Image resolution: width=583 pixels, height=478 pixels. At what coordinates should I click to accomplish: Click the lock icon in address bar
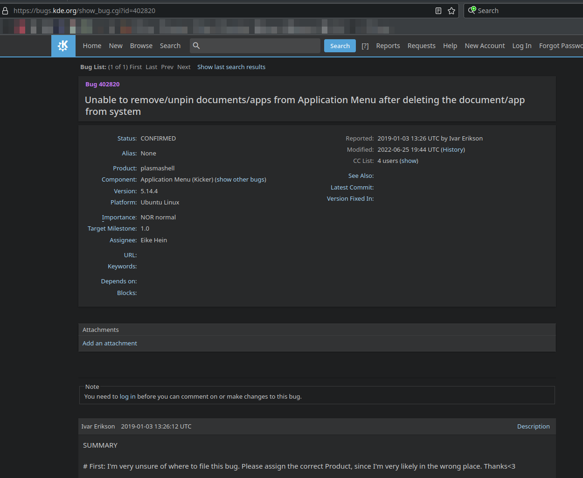click(x=6, y=11)
